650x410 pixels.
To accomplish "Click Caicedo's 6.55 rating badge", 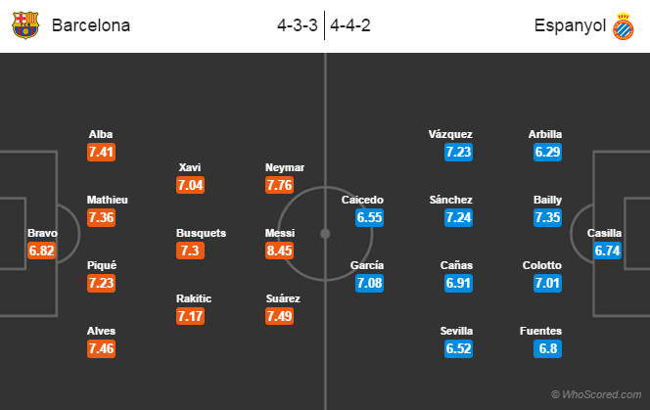I will pos(369,217).
